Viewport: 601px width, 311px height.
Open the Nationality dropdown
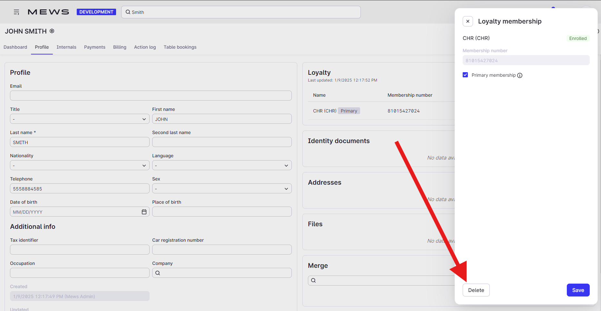tap(79, 165)
